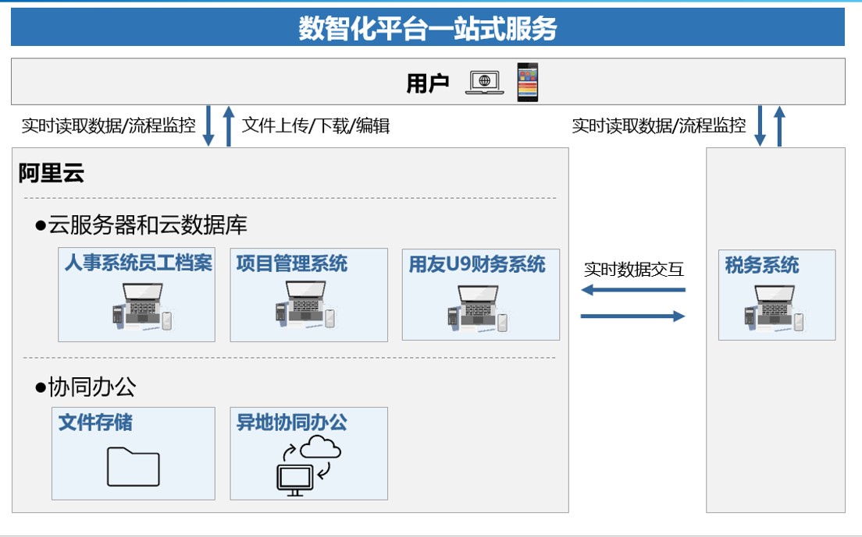Click the 阿里云 heading
The height and width of the screenshot is (537, 862).
[52, 173]
